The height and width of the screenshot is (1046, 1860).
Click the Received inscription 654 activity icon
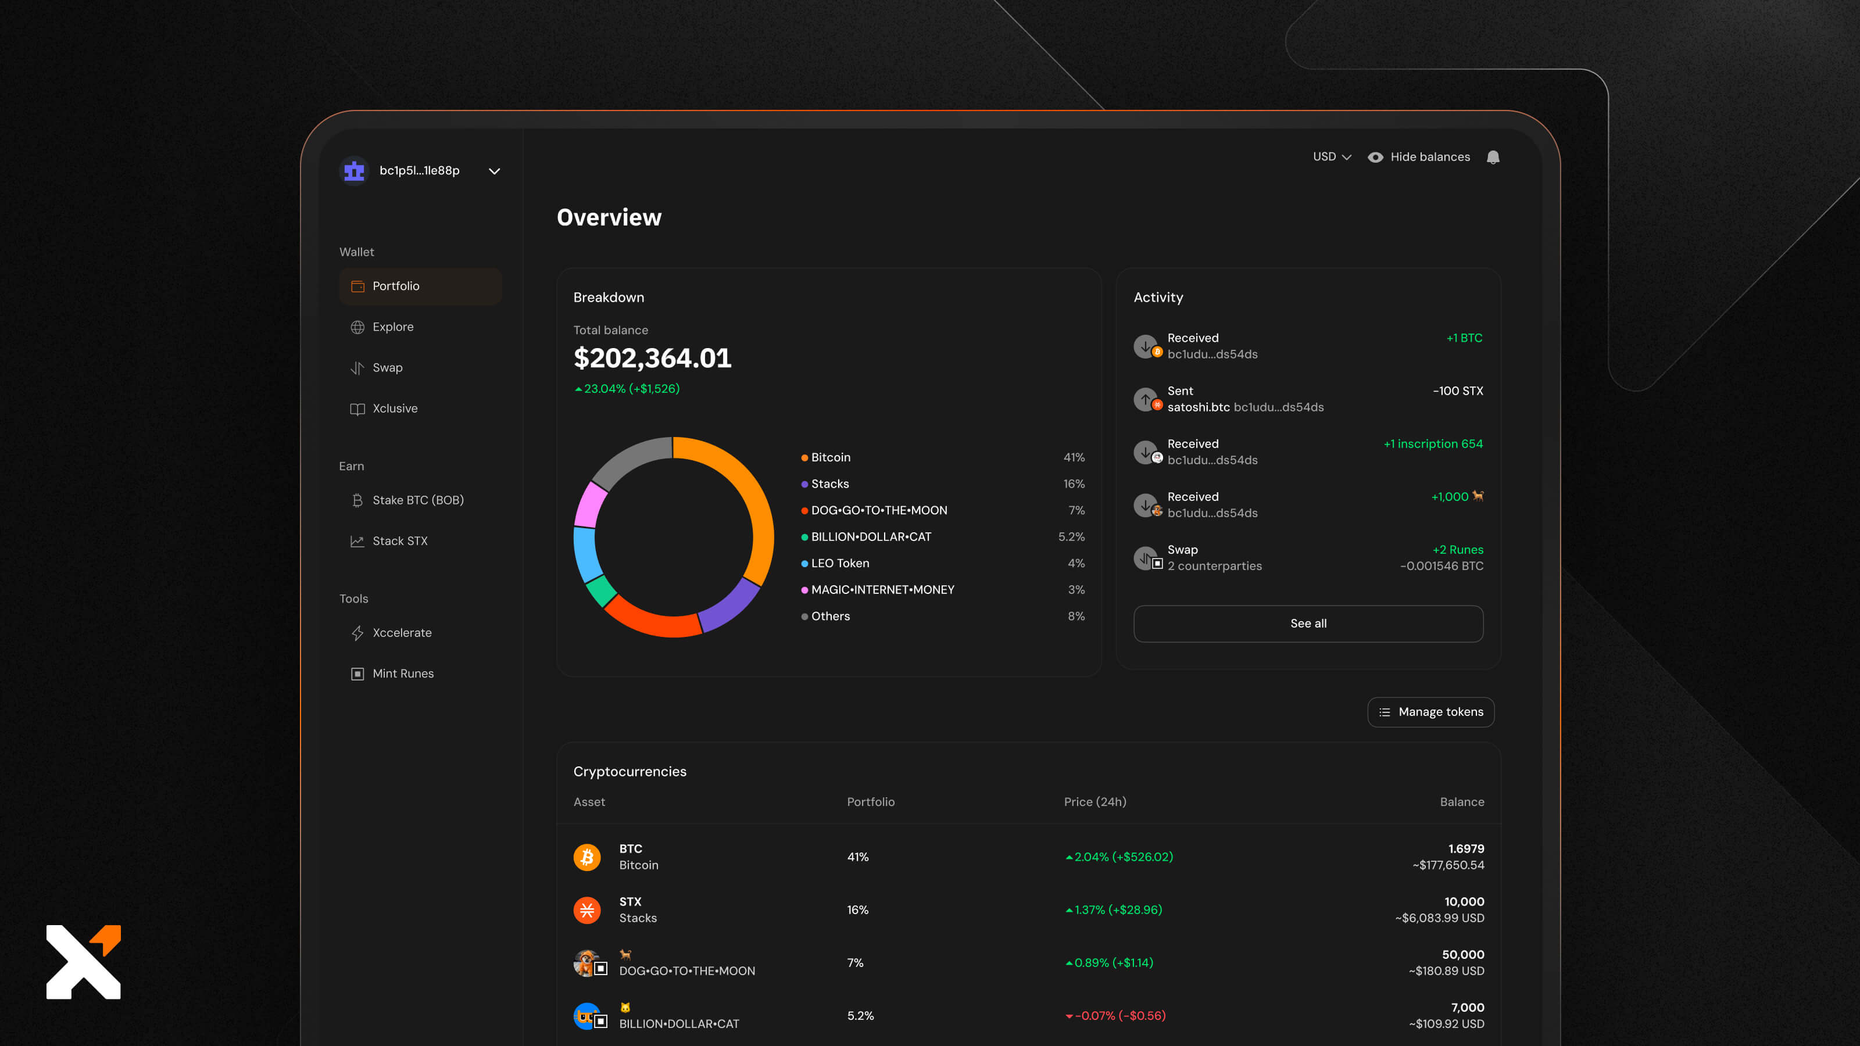point(1147,453)
